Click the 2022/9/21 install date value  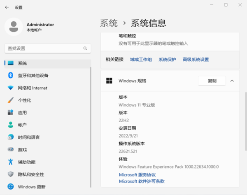click(128, 136)
